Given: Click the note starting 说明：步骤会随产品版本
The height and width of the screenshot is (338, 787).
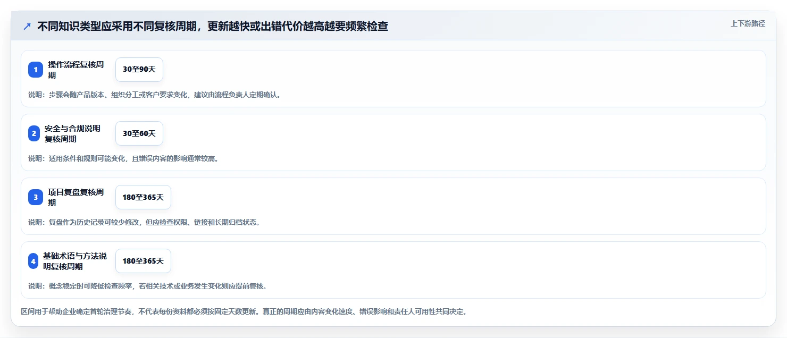Looking at the screenshot, I should click(x=154, y=95).
